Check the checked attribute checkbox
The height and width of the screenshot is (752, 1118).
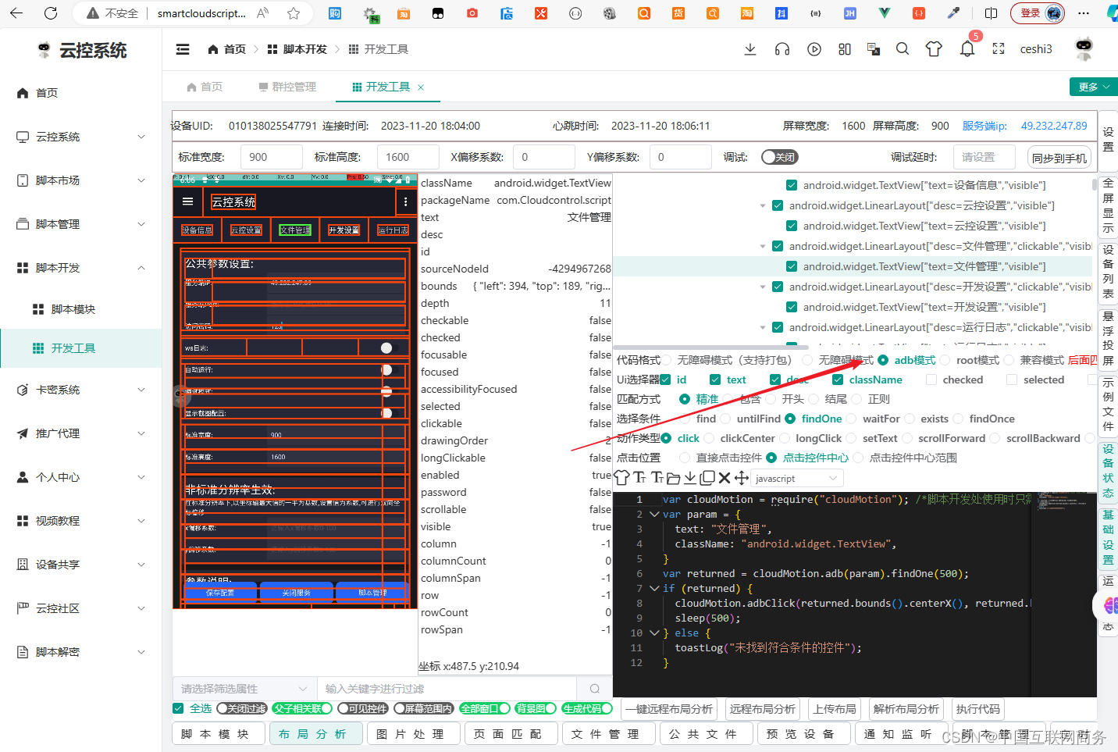click(x=931, y=380)
